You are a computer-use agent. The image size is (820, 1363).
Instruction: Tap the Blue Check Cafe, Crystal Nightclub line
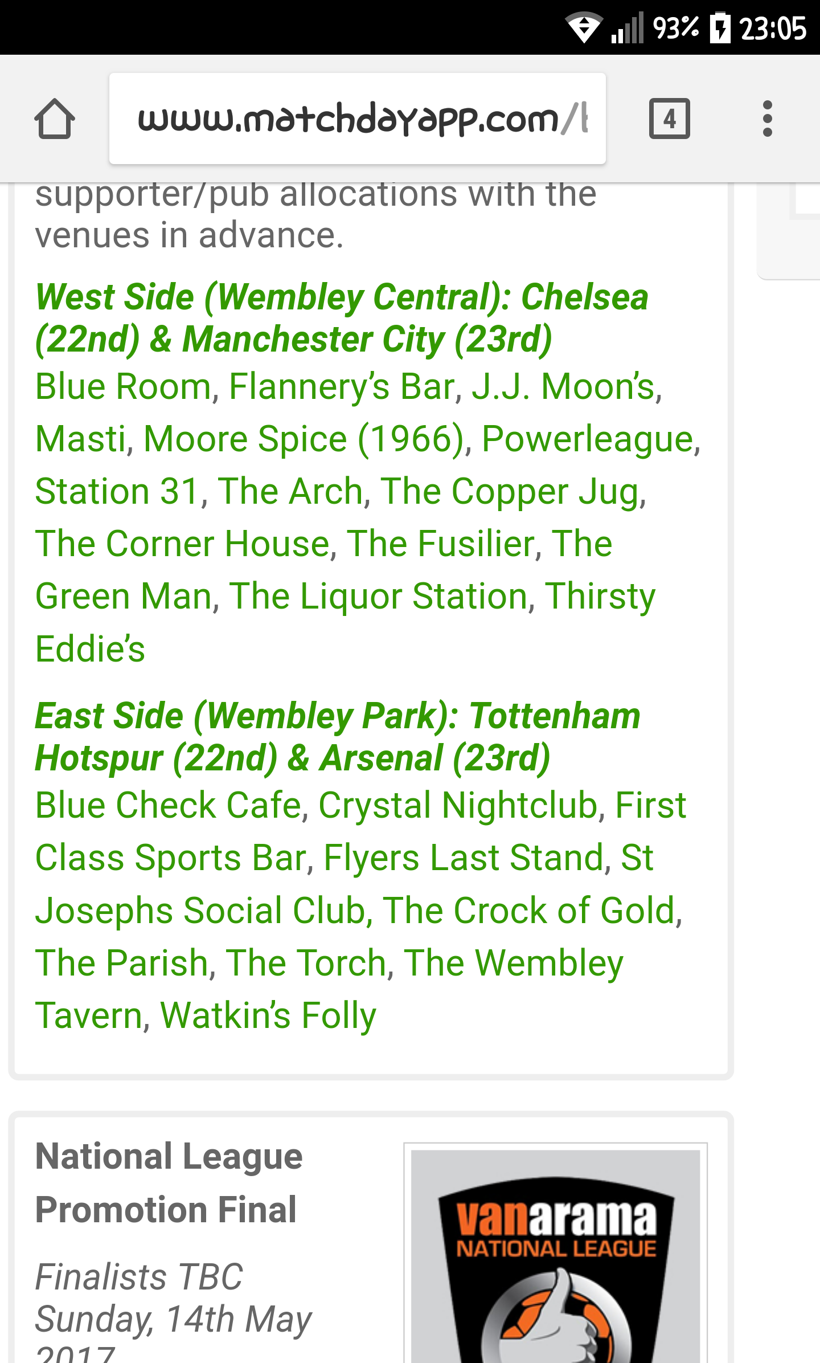(360, 805)
